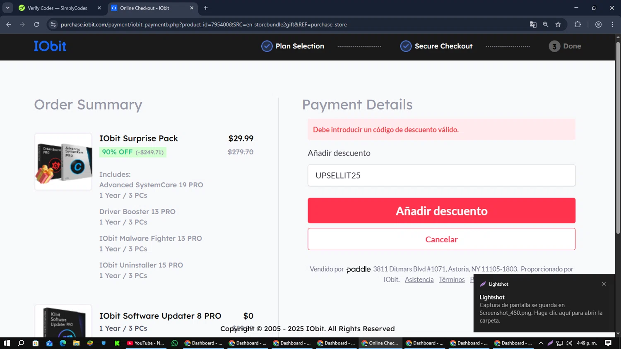The height and width of the screenshot is (349, 621).
Task: Show hidden system tray icons
Action: [541, 343]
